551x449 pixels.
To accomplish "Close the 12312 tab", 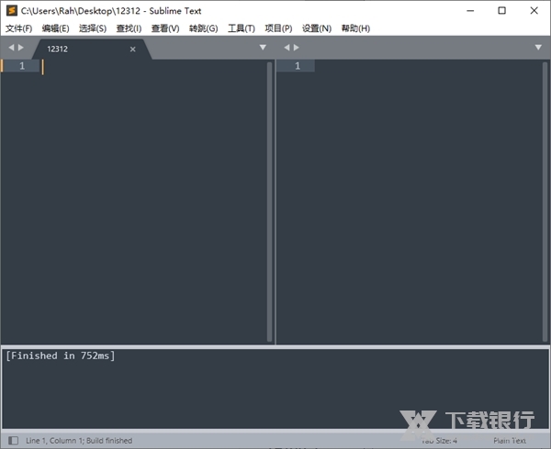I will pyautogui.click(x=132, y=49).
